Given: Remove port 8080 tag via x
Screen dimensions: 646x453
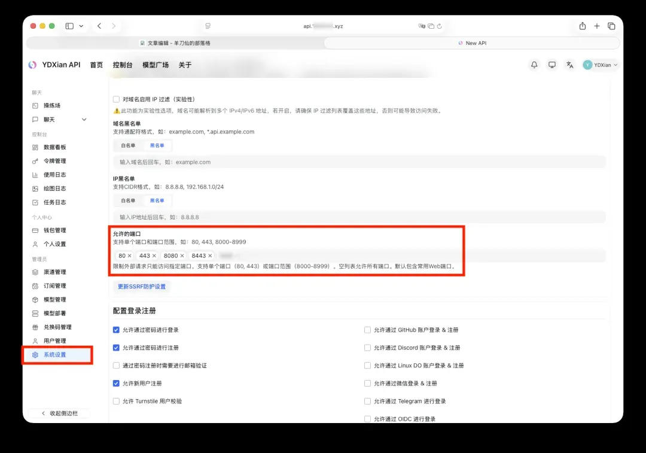Looking at the screenshot, I should click(x=182, y=256).
